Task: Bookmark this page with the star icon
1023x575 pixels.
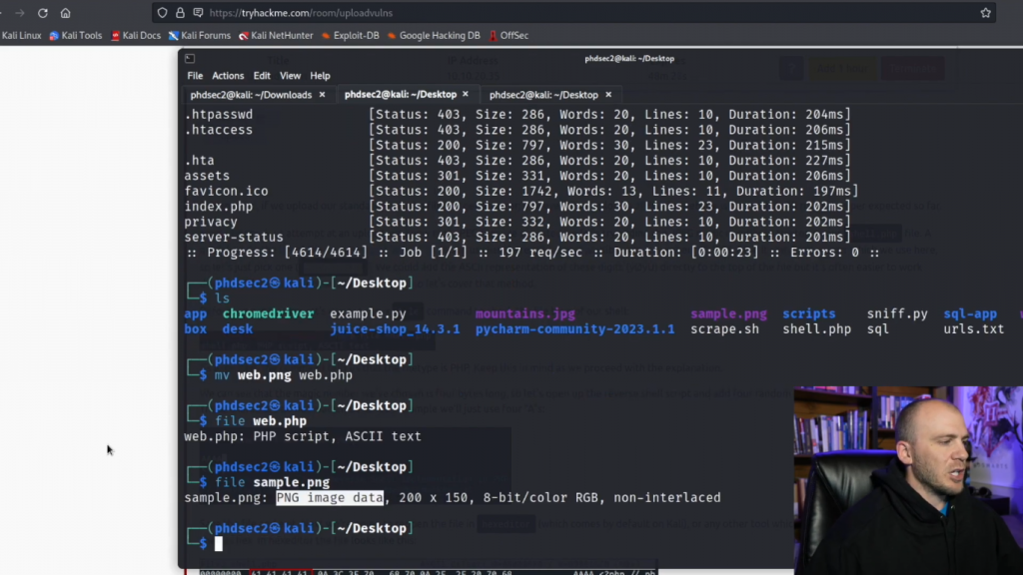Action: [x=985, y=13]
